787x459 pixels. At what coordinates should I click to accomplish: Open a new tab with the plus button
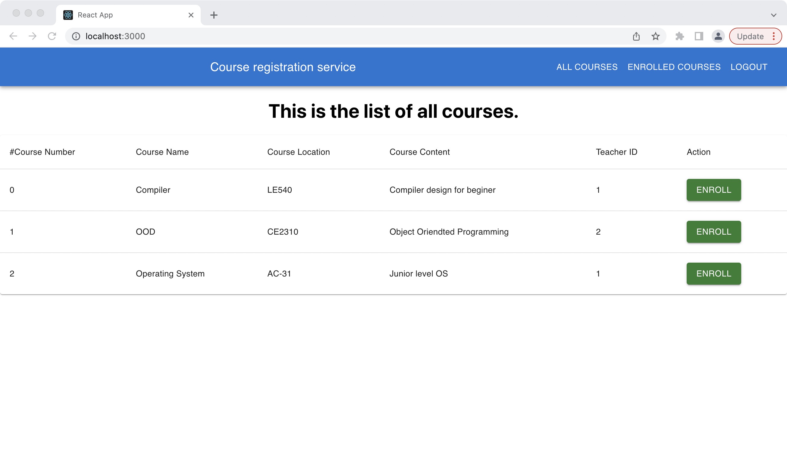pyautogui.click(x=214, y=15)
